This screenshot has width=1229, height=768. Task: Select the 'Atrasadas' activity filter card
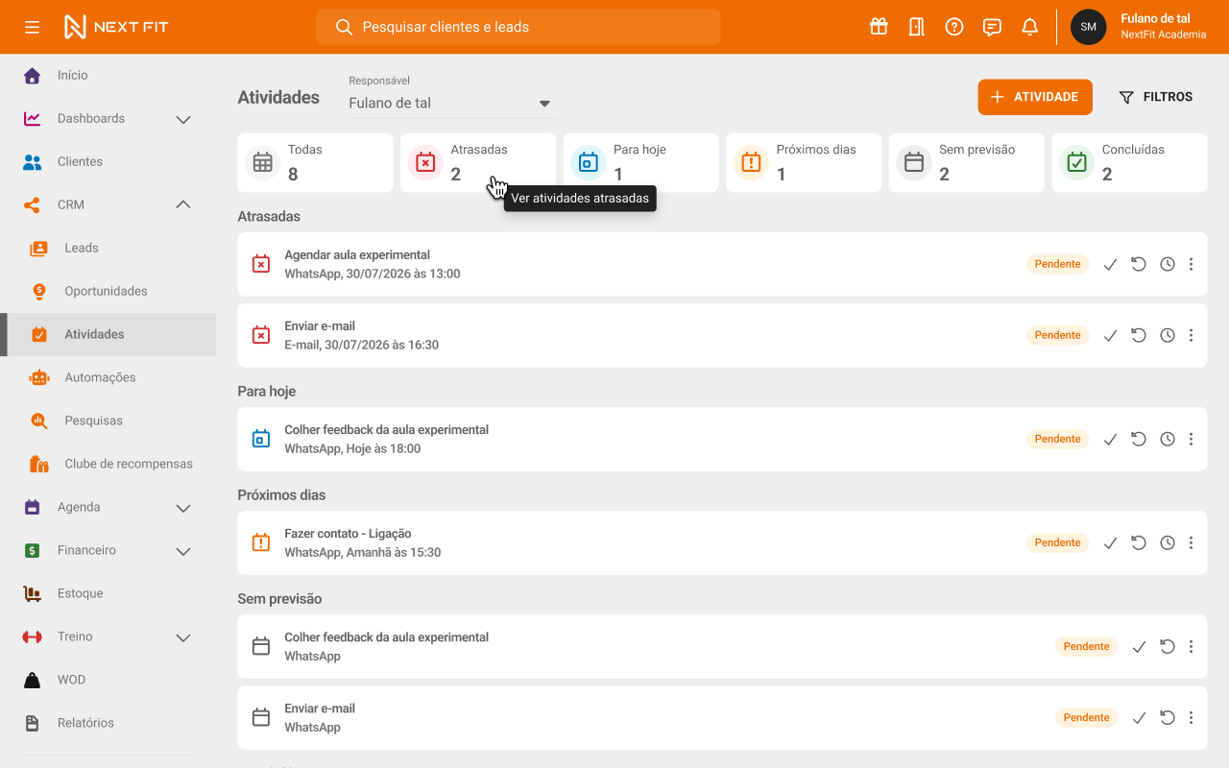coord(478,162)
